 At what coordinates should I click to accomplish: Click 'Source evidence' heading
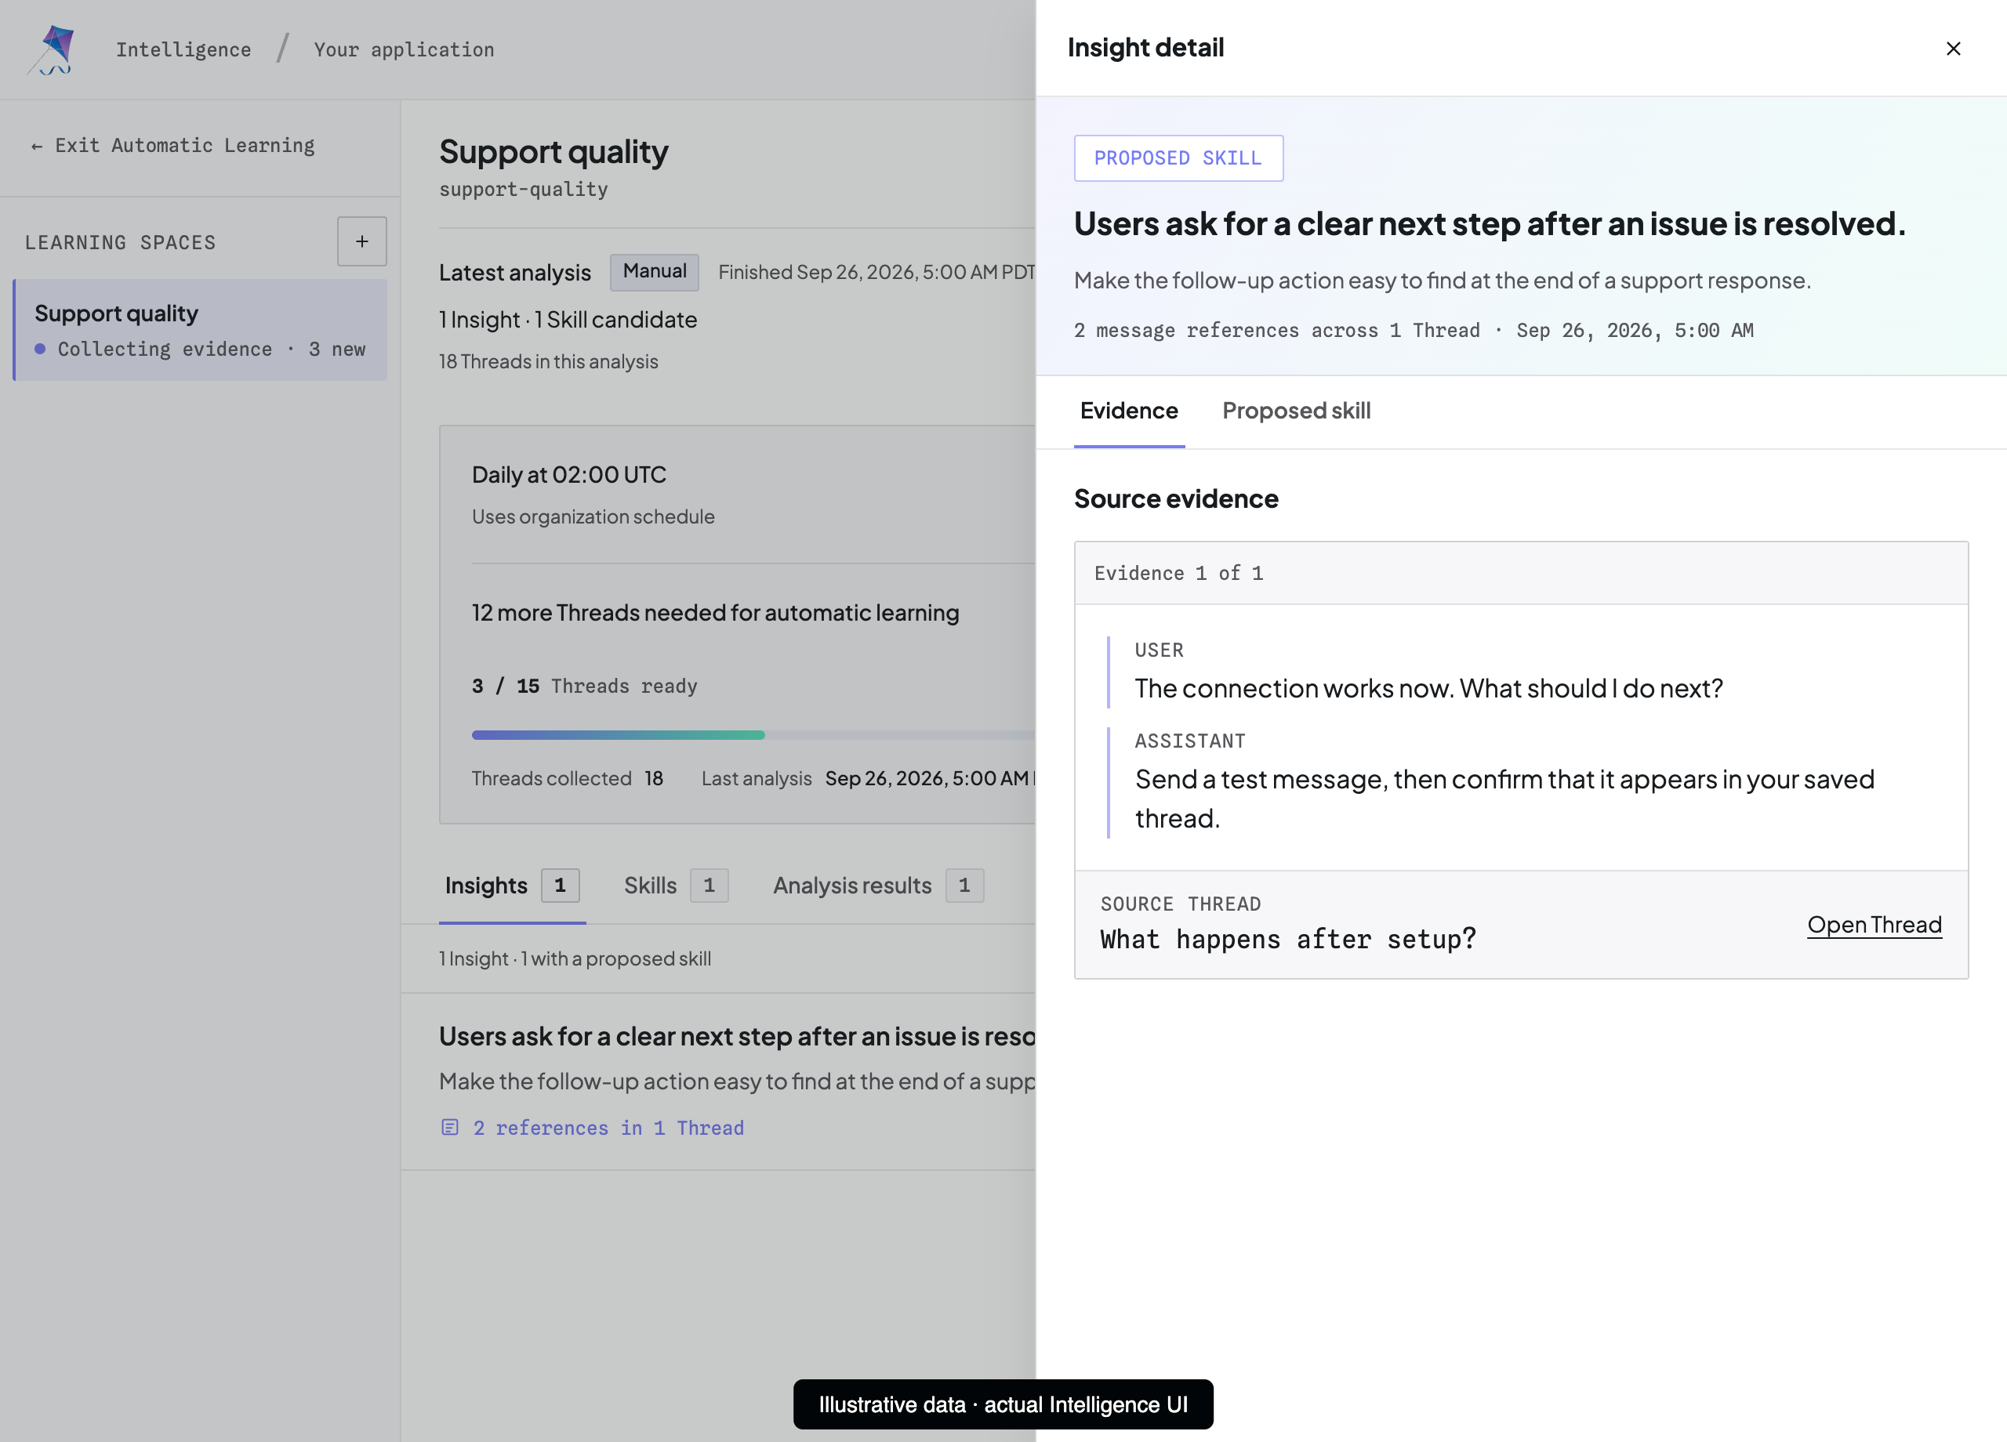[1175, 499]
